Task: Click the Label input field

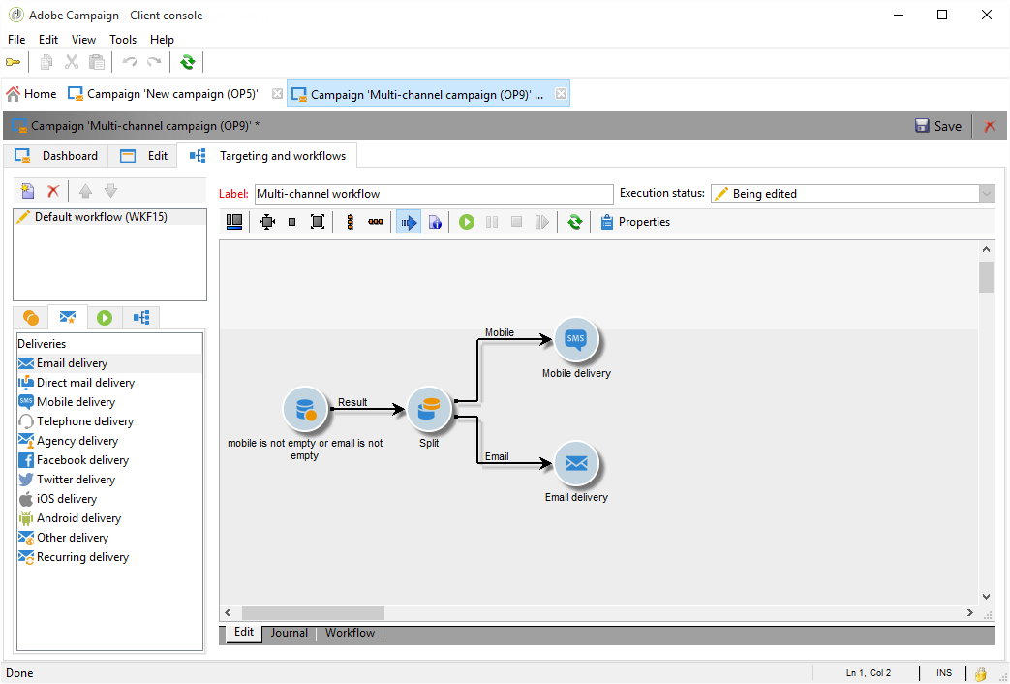Action: tap(434, 194)
